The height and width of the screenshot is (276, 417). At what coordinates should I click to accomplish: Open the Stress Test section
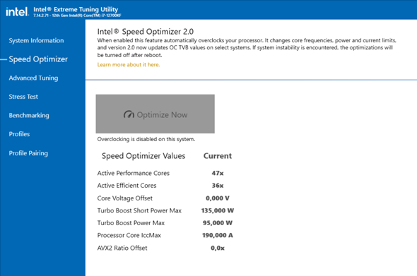click(x=23, y=97)
